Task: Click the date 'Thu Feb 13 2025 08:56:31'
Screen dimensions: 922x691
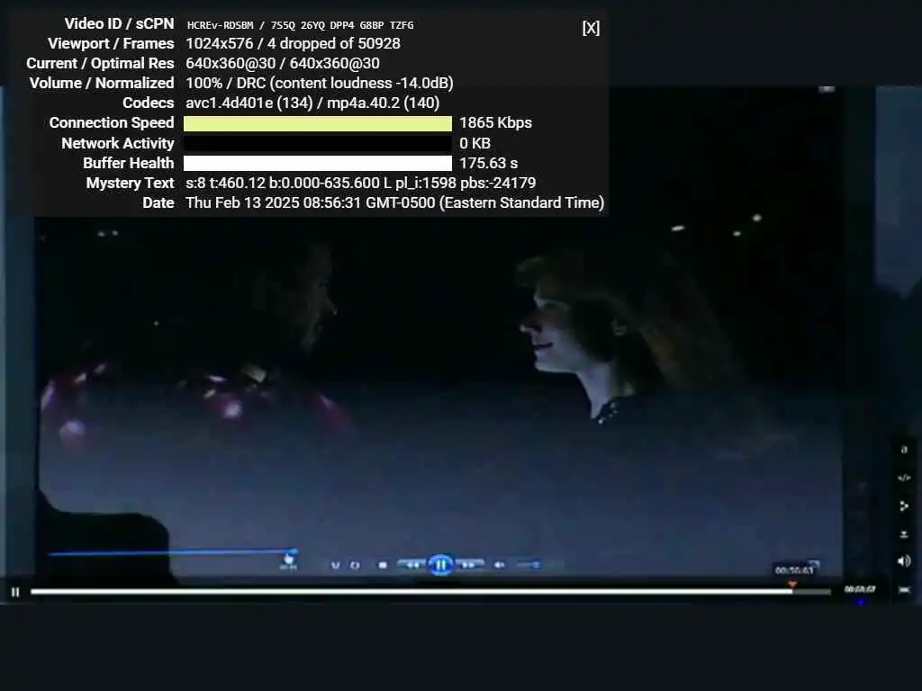Action: point(273,202)
